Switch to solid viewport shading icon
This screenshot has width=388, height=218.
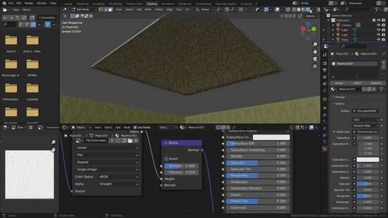tap(299, 10)
